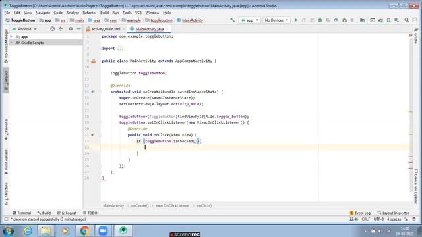Expand the Gradle Scripts tree node
The width and height of the screenshot is (422, 237).
point(11,43)
